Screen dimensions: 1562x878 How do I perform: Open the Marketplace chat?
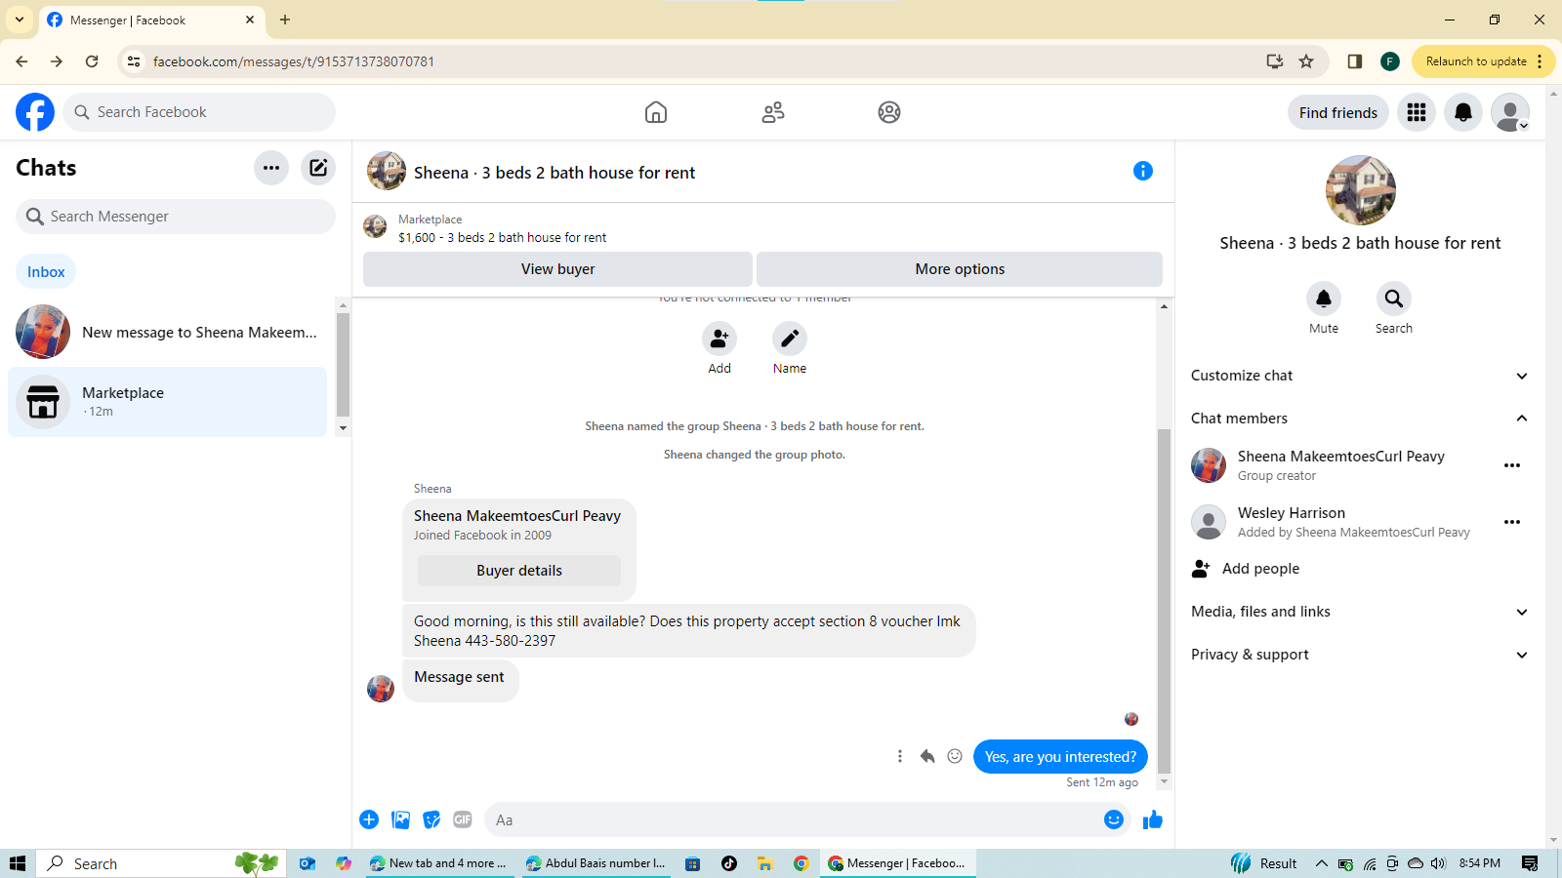click(168, 402)
